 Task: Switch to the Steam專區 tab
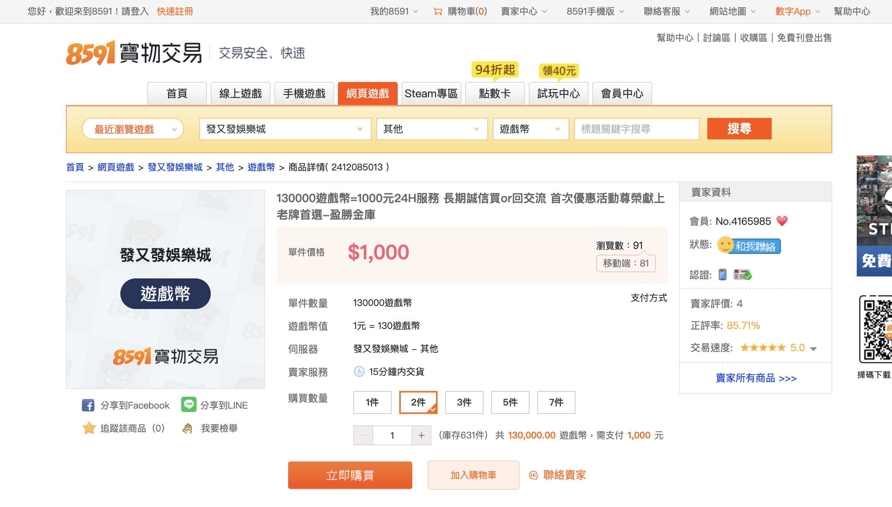tap(431, 93)
